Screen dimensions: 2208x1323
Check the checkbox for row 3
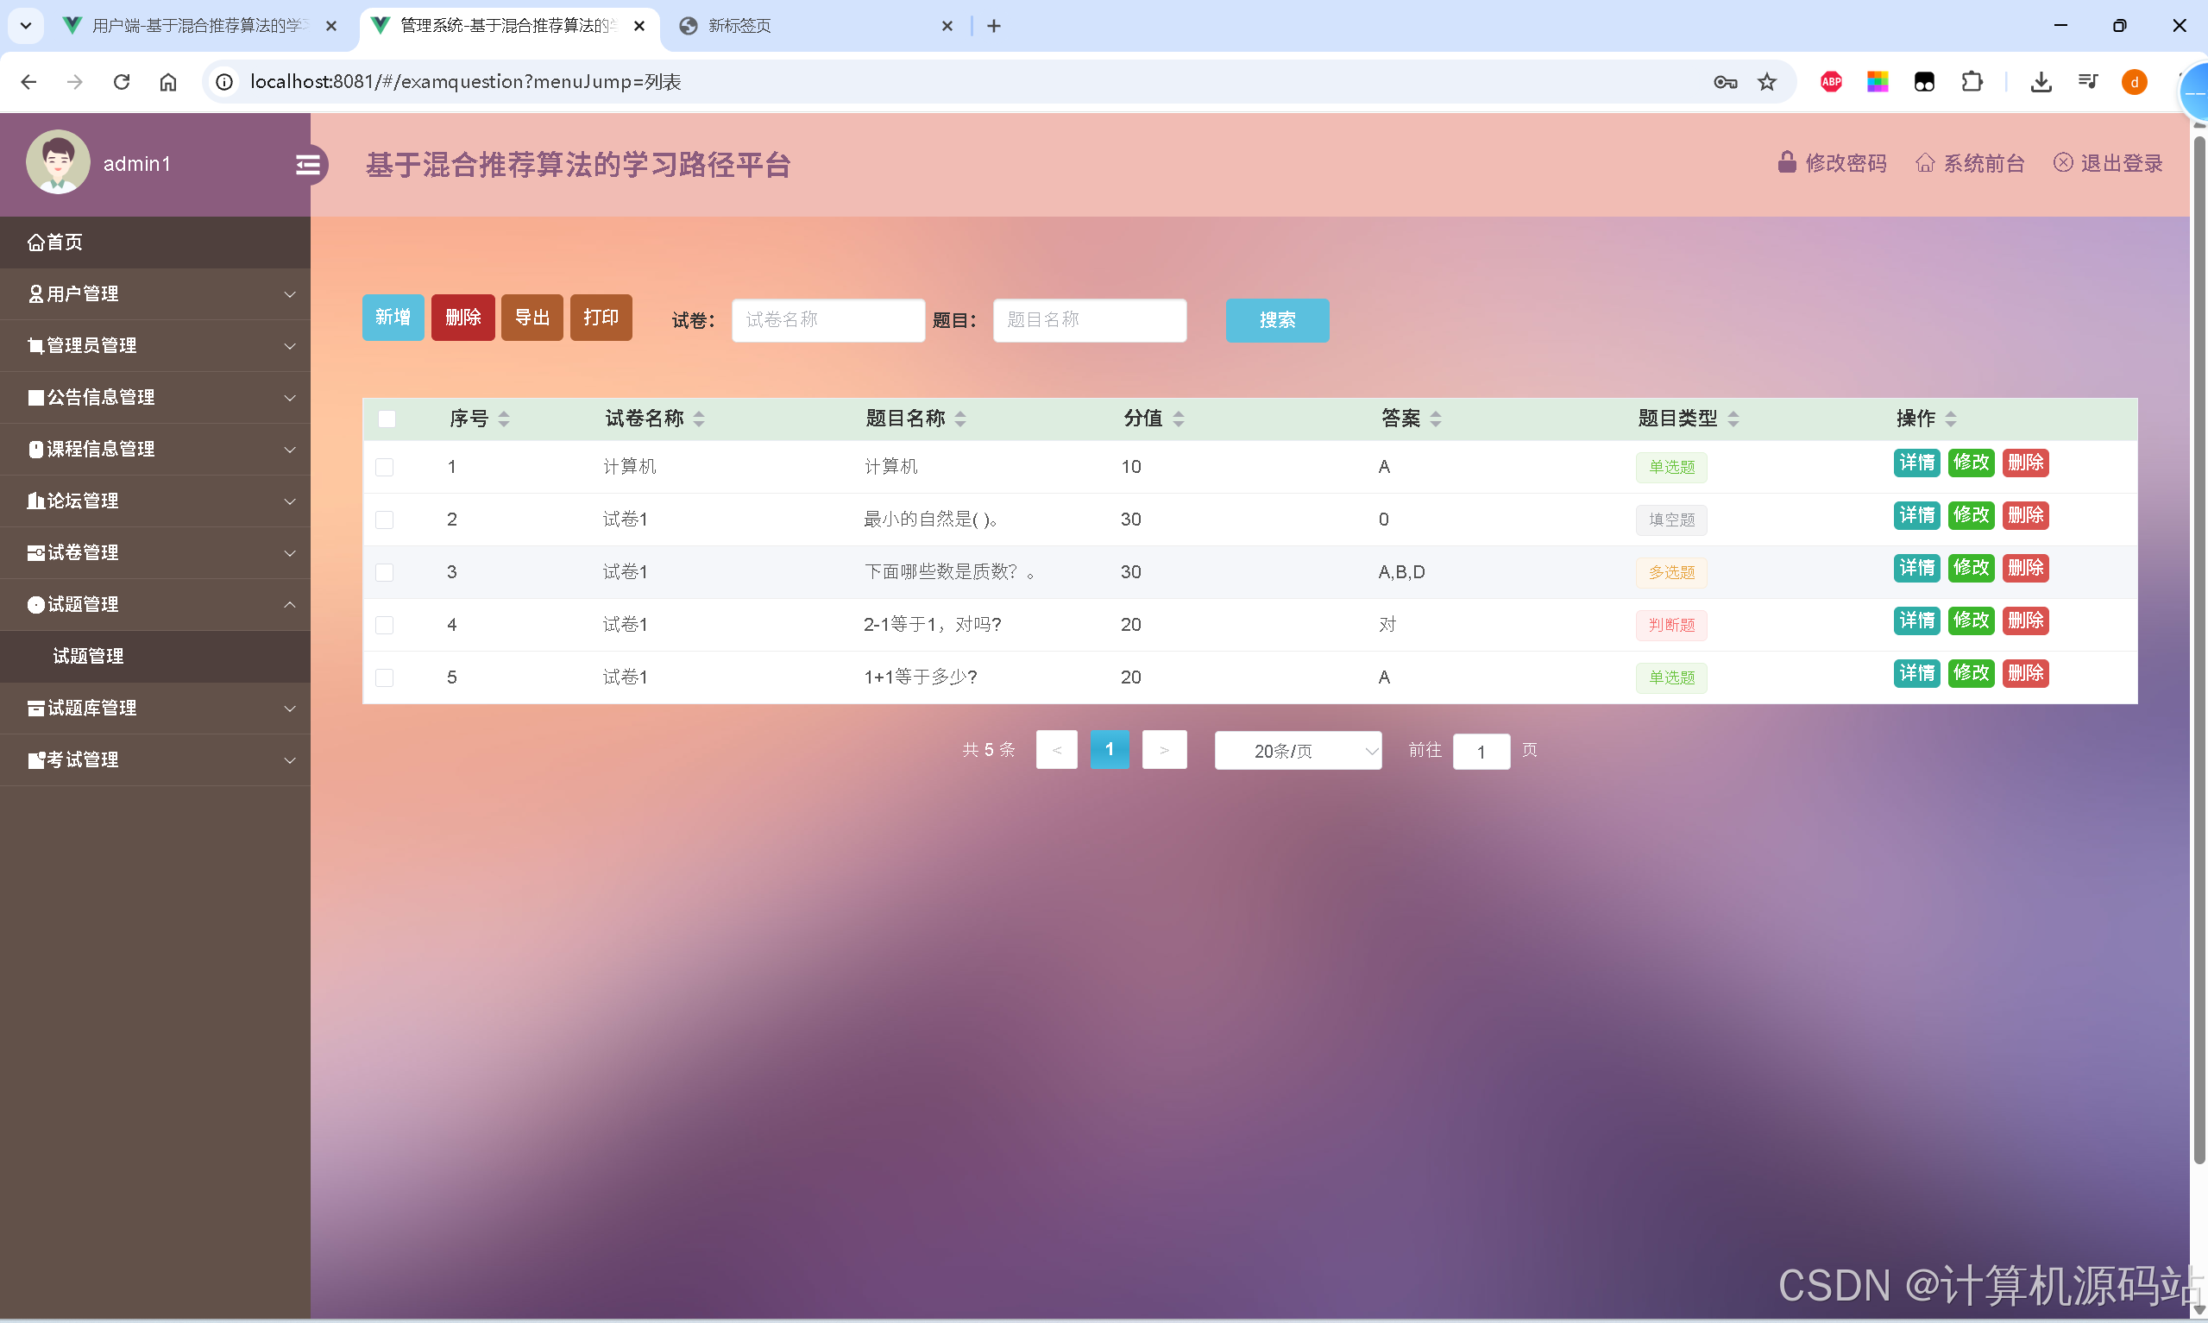tap(385, 572)
